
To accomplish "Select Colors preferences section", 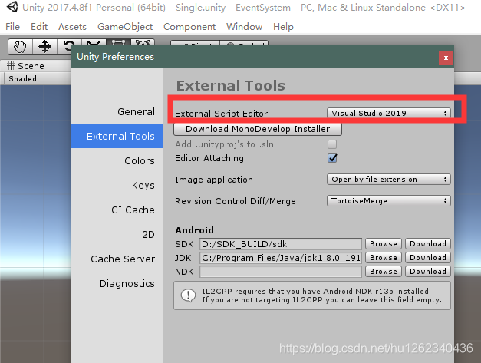I will tap(117, 160).
